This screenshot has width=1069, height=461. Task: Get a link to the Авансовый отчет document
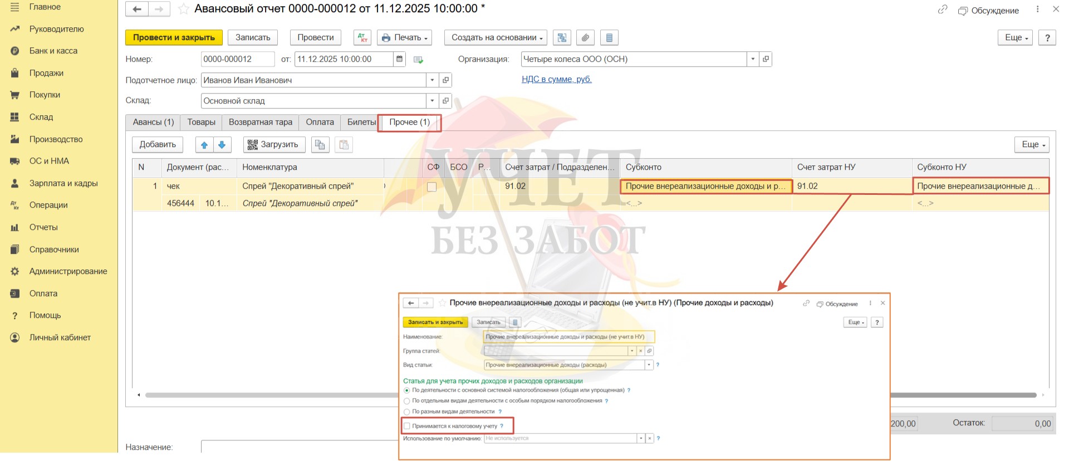[x=943, y=9]
